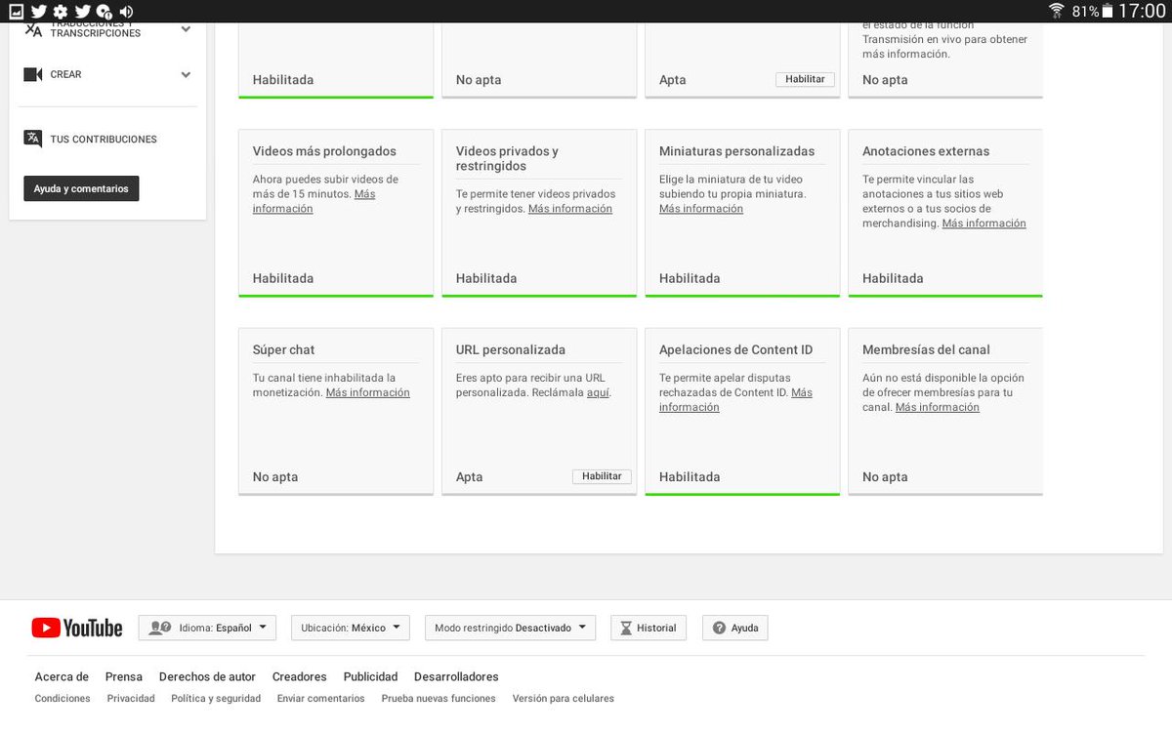Tap the Twitter icon beside the disc alert icon
1172x732 pixels.
[x=83, y=11]
